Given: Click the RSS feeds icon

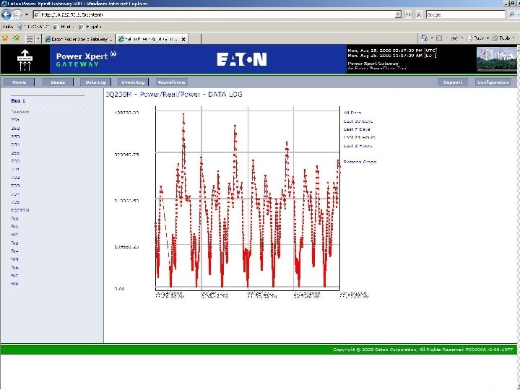Looking at the screenshot, I should click(439, 38).
